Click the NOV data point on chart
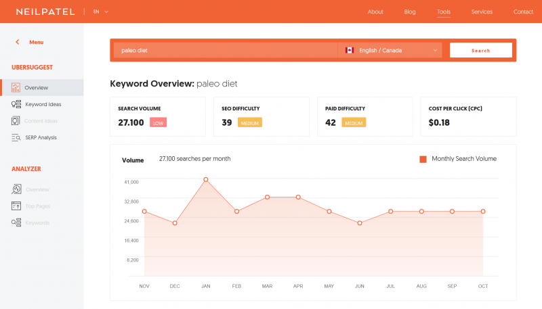This screenshot has width=542, height=309. click(x=144, y=211)
